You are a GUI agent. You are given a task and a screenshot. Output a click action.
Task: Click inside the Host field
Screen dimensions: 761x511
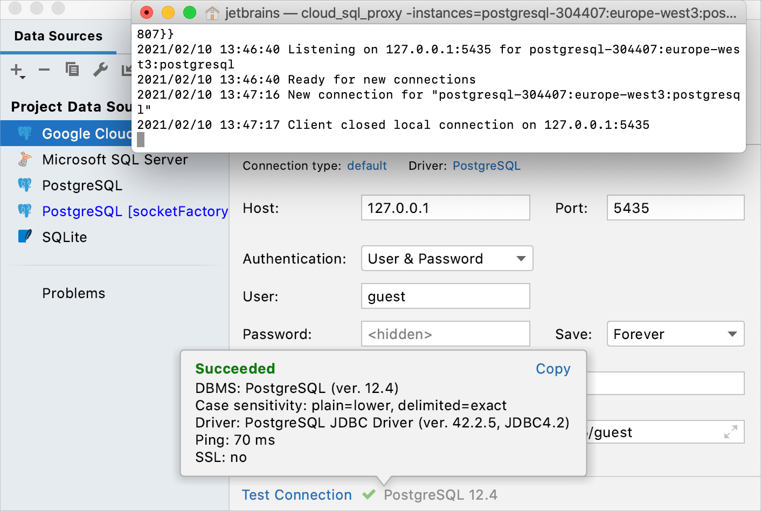point(445,208)
